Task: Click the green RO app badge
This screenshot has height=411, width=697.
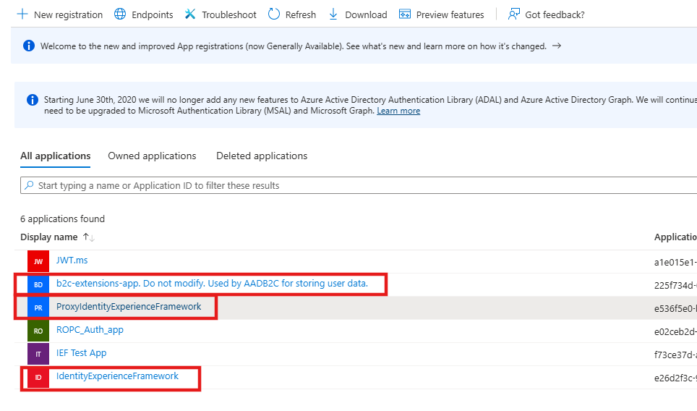Action: 38,331
